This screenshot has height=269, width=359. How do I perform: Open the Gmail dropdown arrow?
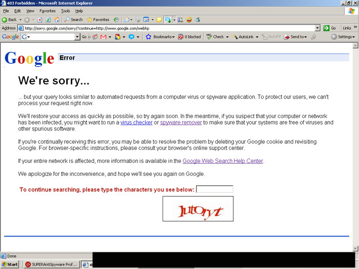coord(110,37)
